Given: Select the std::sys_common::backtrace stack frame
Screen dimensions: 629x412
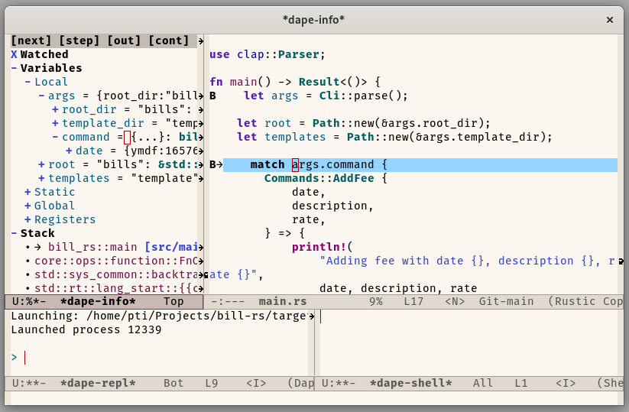Looking at the screenshot, I should [116, 274].
